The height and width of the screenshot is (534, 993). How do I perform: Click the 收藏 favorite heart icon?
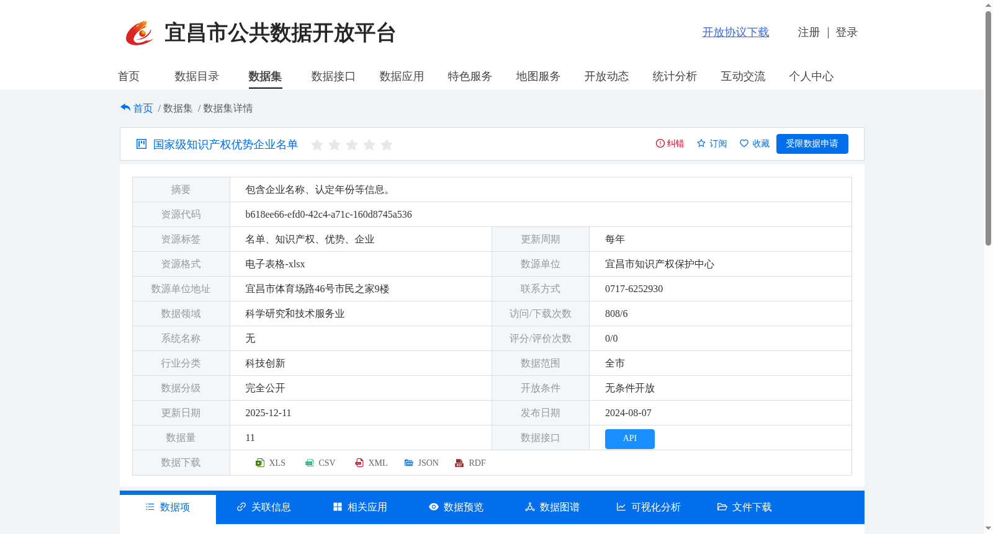[744, 143]
